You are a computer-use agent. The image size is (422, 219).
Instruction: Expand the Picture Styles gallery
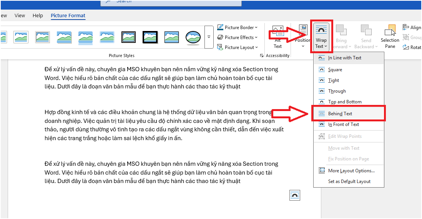[x=209, y=37]
